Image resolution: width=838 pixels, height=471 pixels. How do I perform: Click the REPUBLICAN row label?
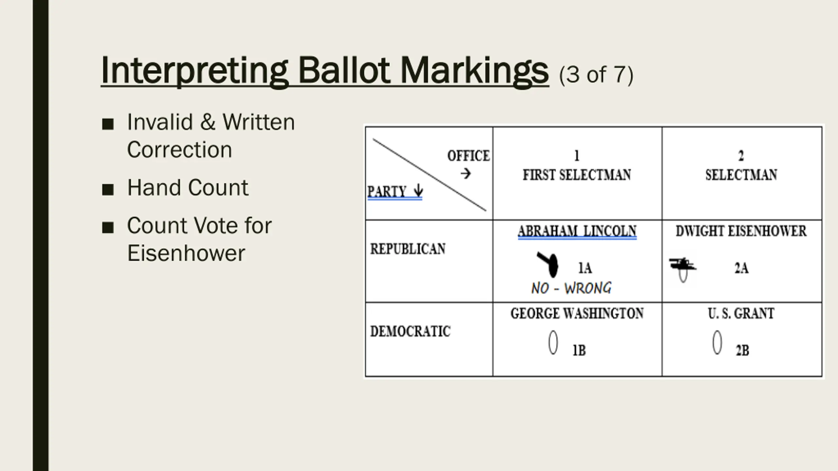coord(408,249)
